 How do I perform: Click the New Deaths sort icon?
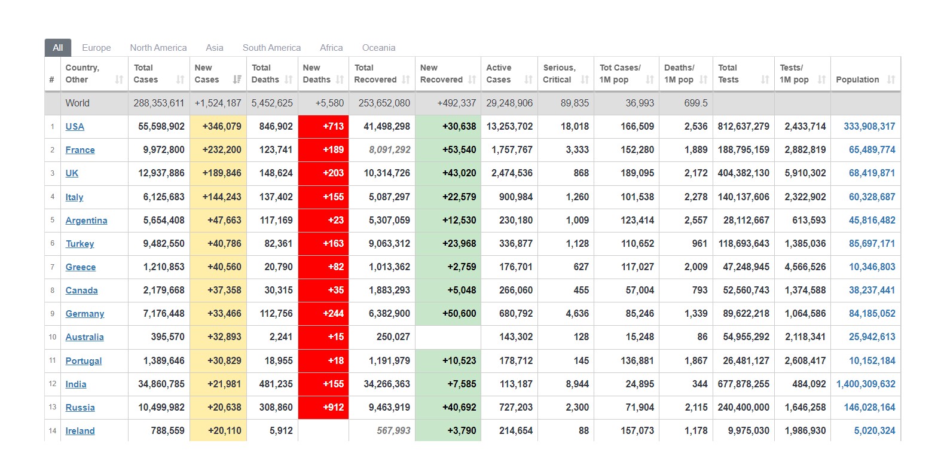(x=340, y=79)
